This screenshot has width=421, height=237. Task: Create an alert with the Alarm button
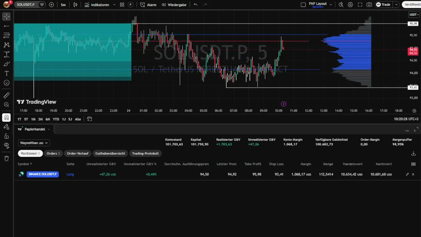(x=148, y=5)
